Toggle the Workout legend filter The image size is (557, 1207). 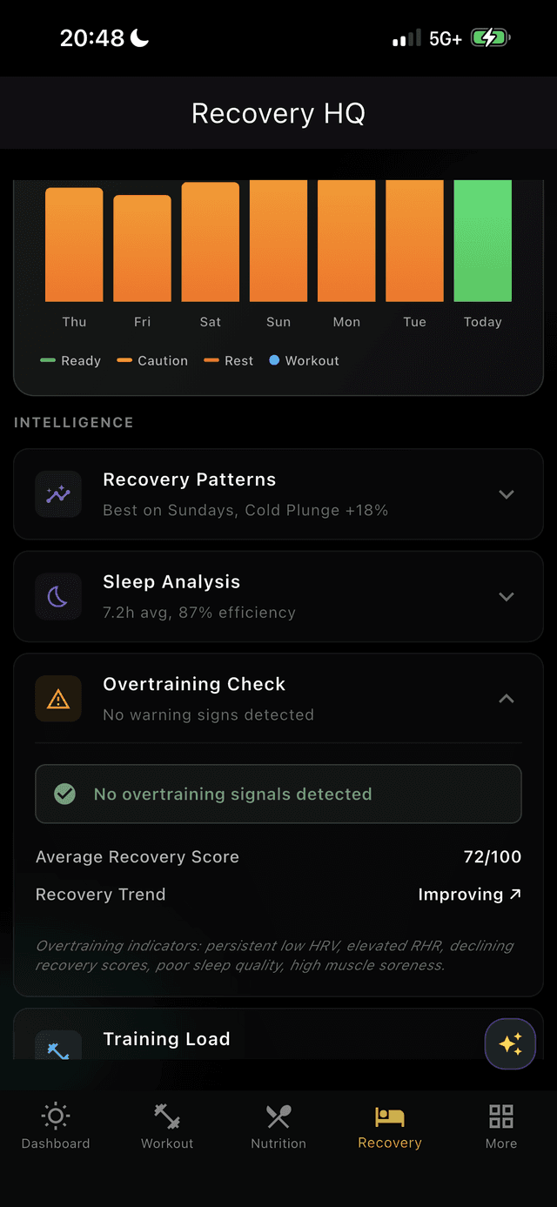[303, 360]
